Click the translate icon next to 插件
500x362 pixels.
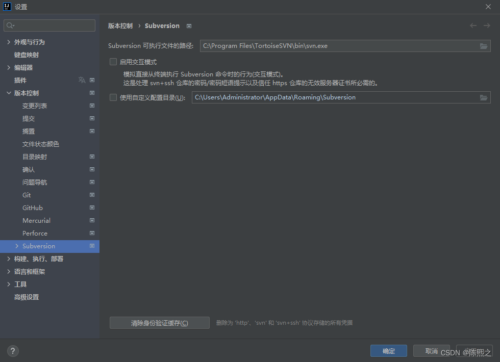click(x=82, y=80)
